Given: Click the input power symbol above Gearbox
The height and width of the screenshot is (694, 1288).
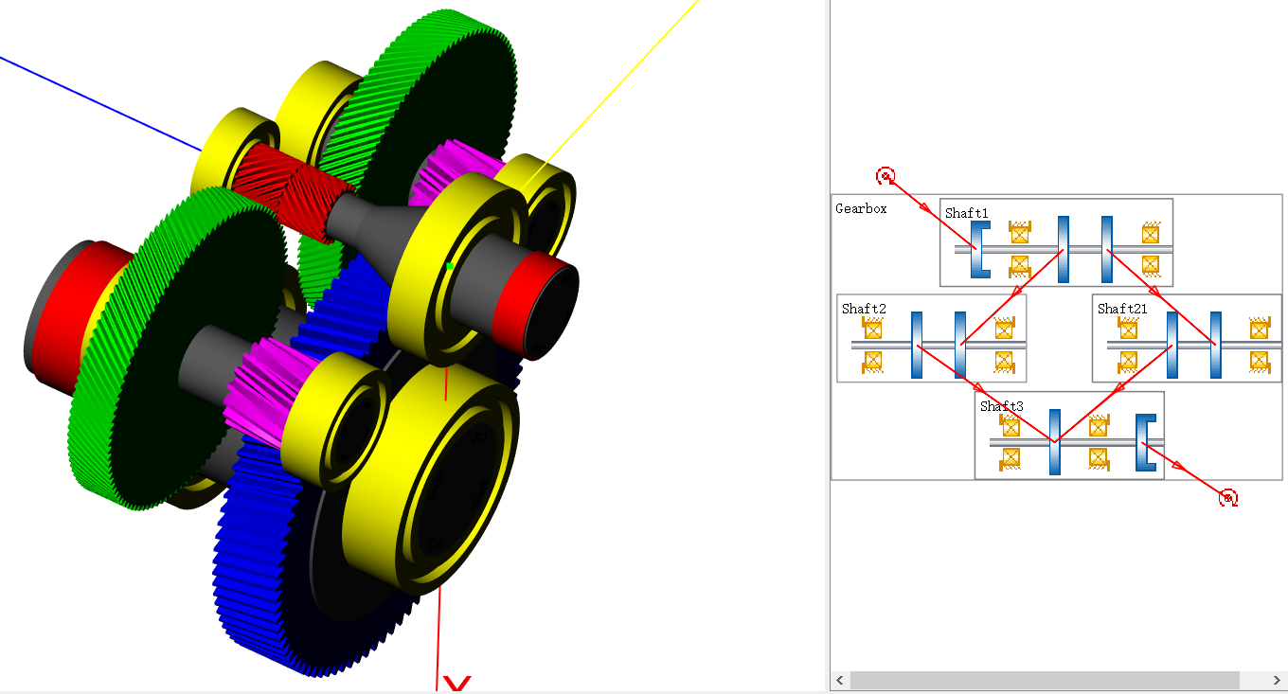Looking at the screenshot, I should 885,176.
